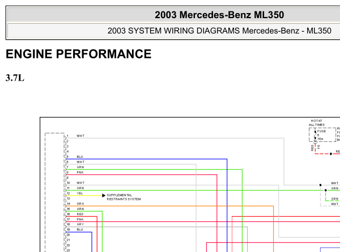340x252 pixels.
Task: Click connector pin number 13
Action: pos(68,198)
